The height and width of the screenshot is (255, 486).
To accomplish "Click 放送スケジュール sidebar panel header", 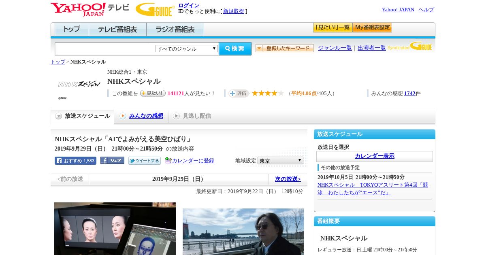I will point(375,134).
